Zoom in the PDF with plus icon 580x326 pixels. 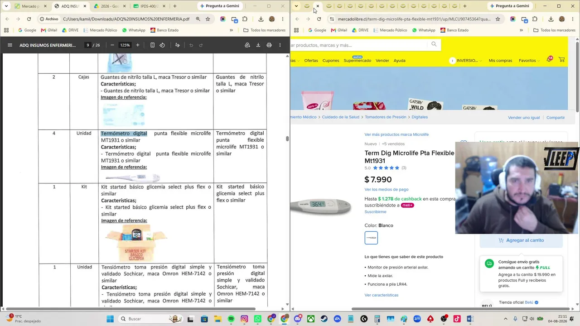[x=138, y=45]
